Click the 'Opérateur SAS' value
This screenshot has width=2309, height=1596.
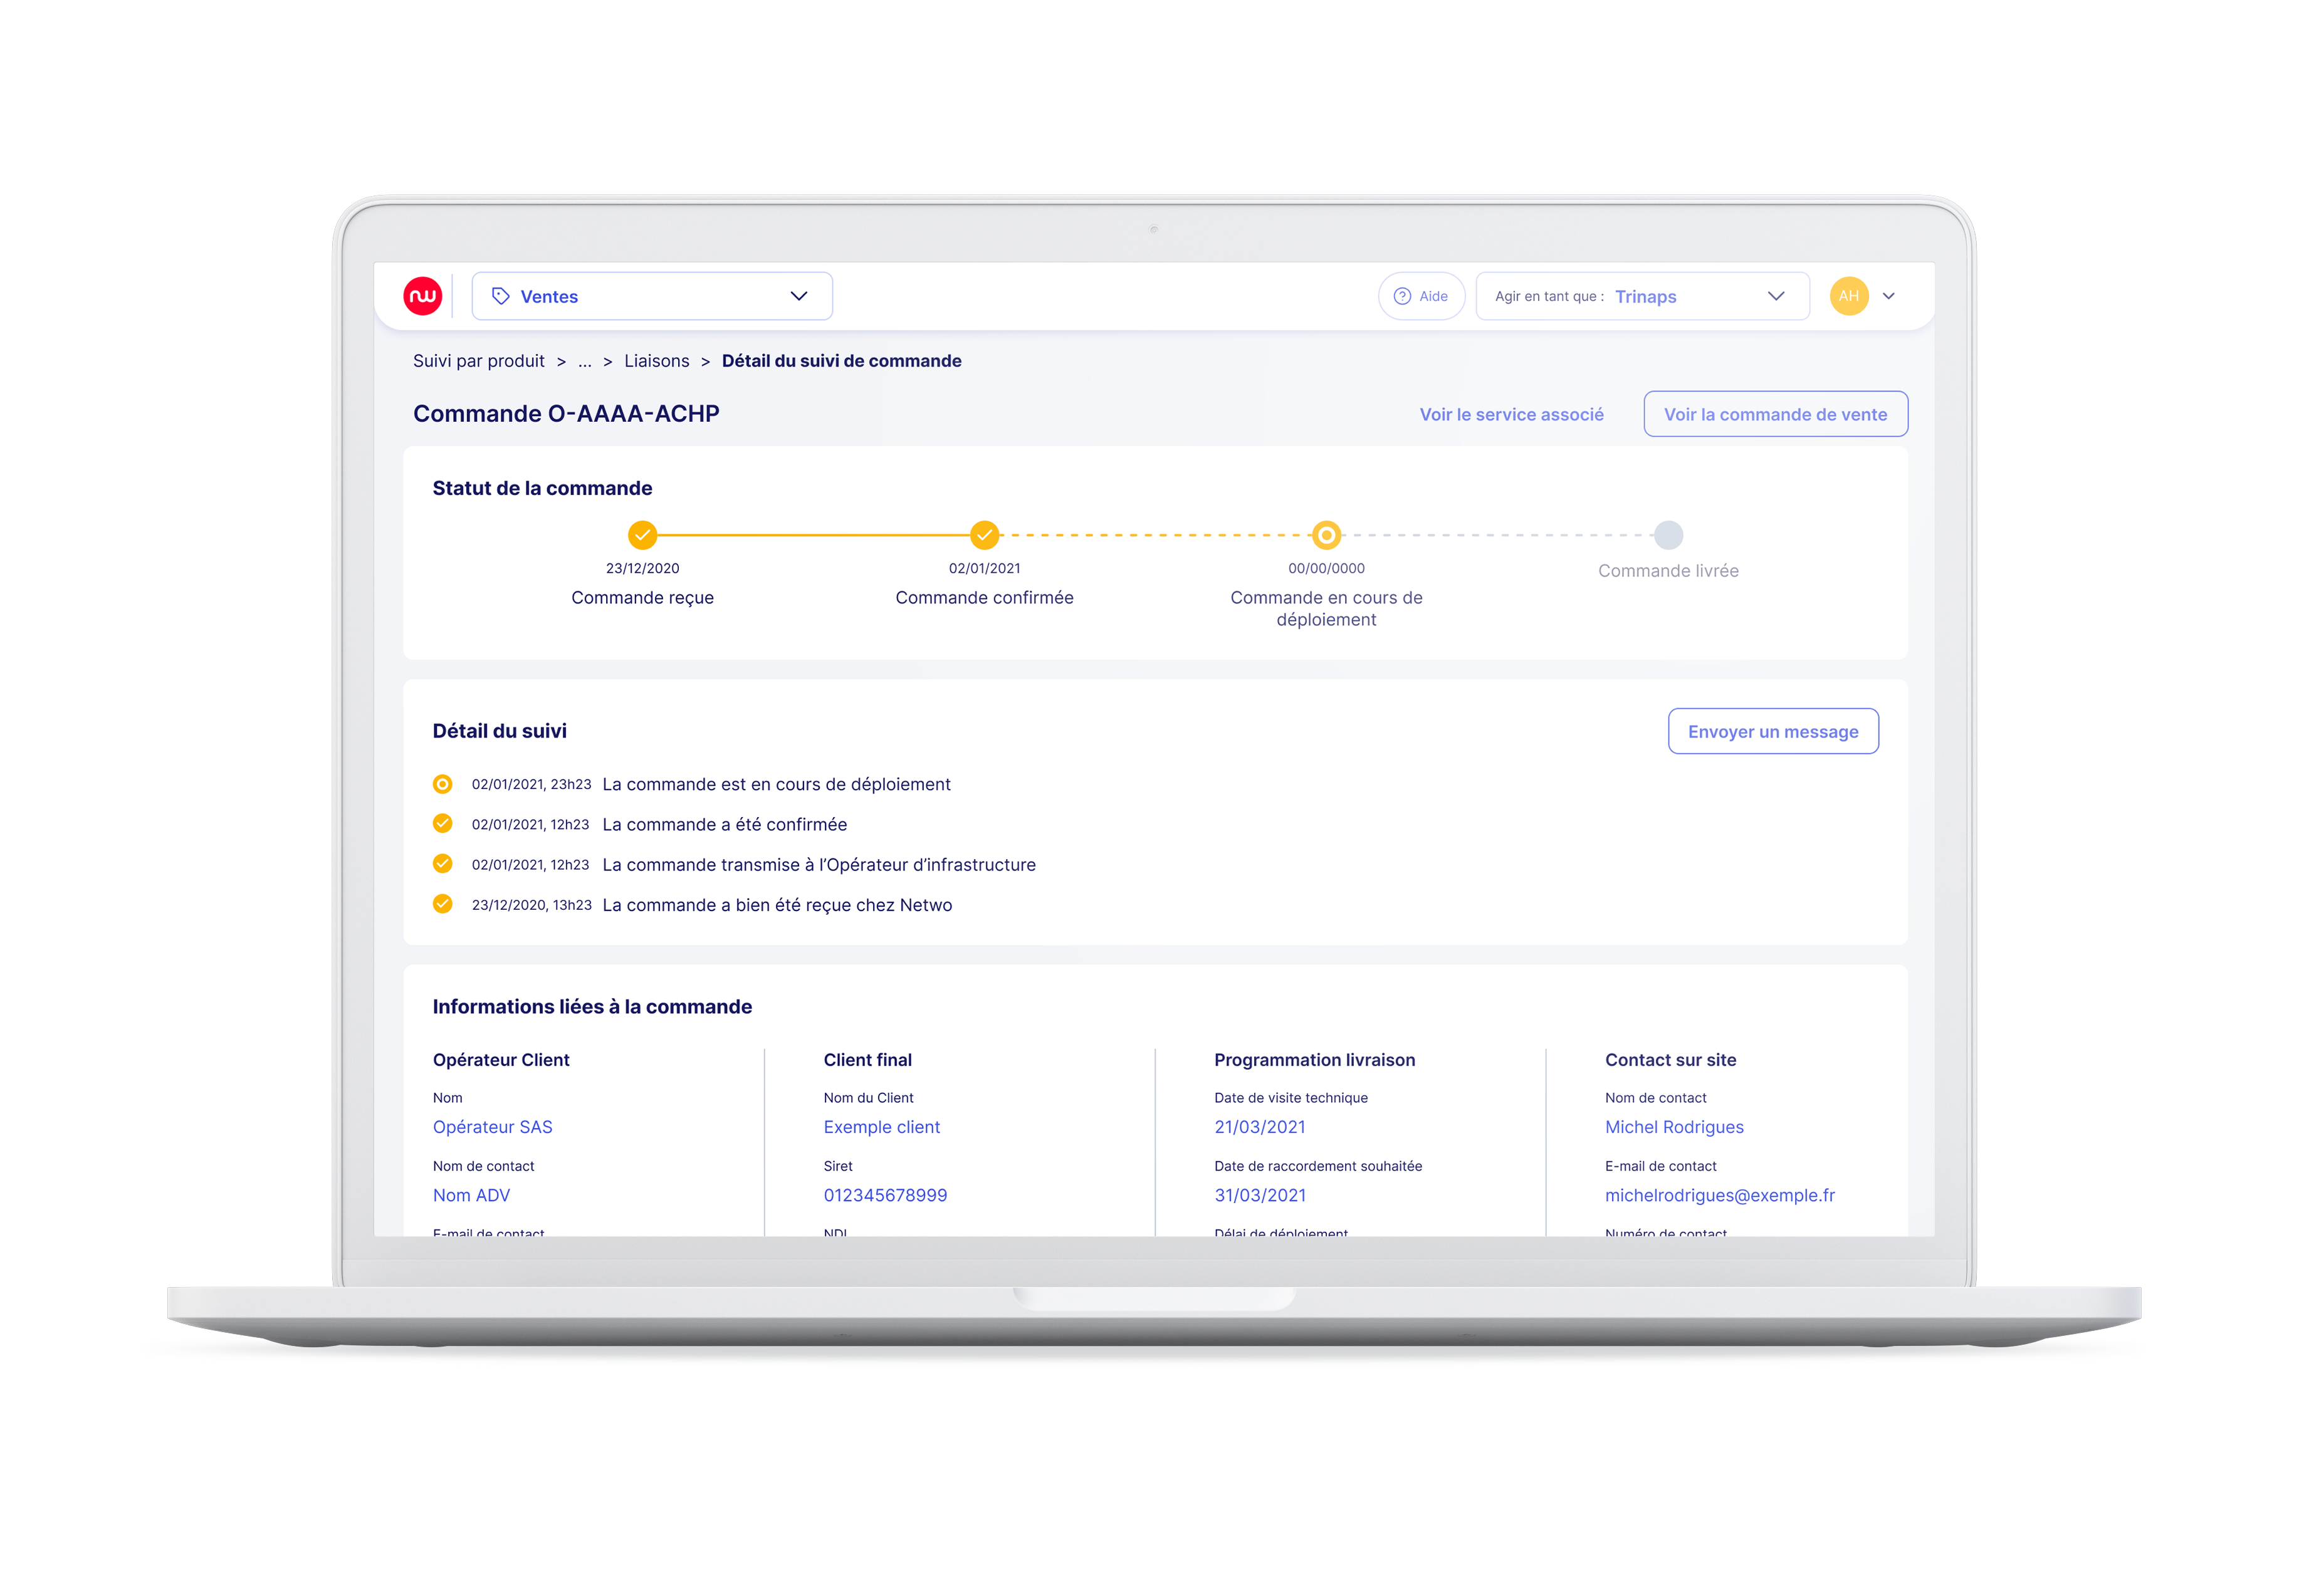coord(492,1127)
